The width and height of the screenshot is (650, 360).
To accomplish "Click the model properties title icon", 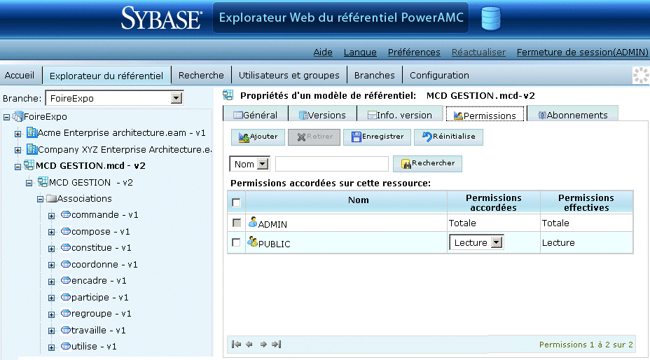I will pyautogui.click(x=228, y=95).
